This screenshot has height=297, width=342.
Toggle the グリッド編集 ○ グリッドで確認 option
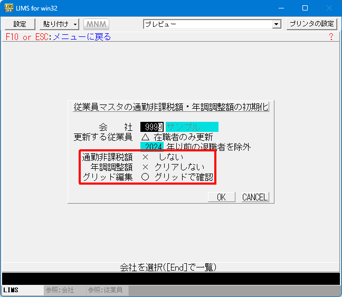point(177,177)
